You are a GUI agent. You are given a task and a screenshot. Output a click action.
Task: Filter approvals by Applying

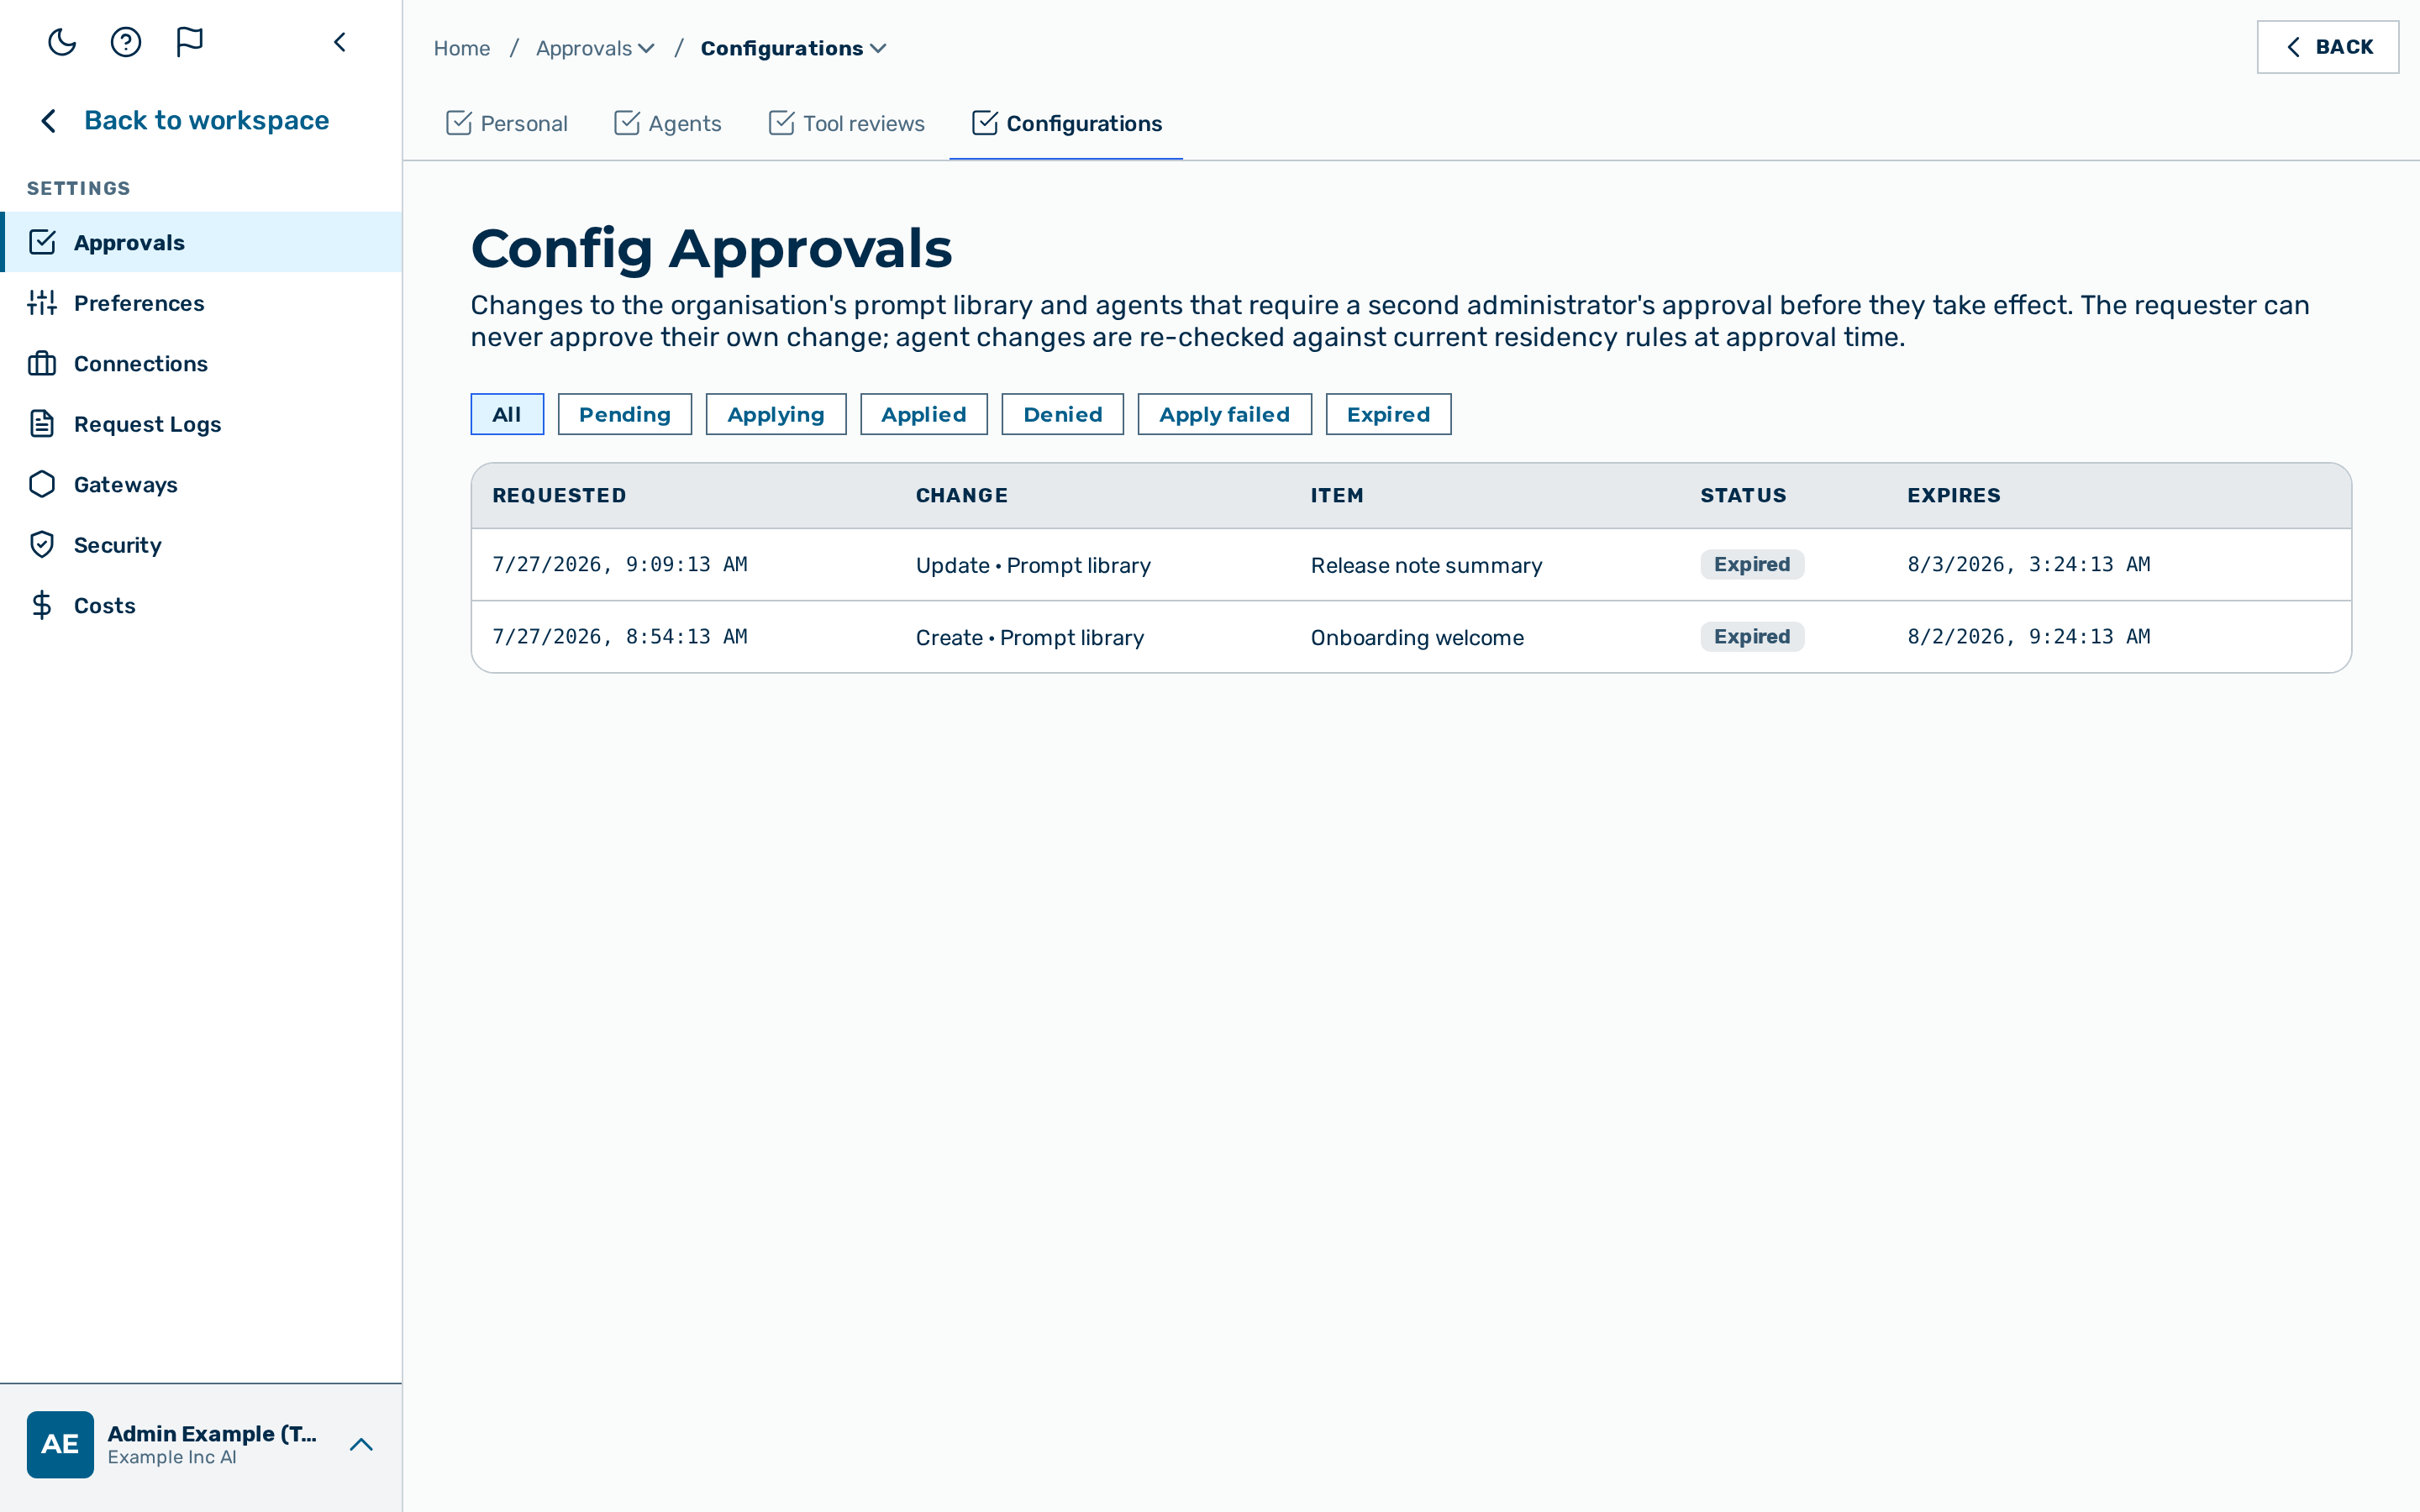click(x=776, y=414)
